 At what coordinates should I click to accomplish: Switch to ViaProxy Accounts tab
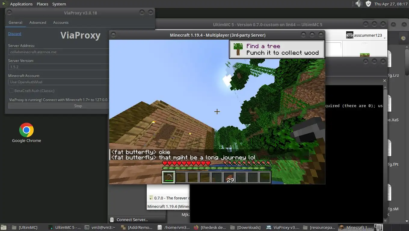[61, 23]
